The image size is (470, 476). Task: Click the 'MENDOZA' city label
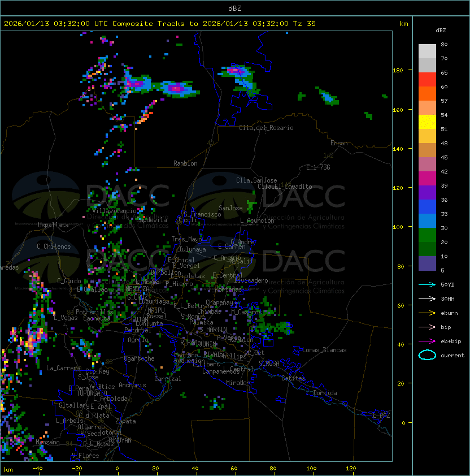137,289
